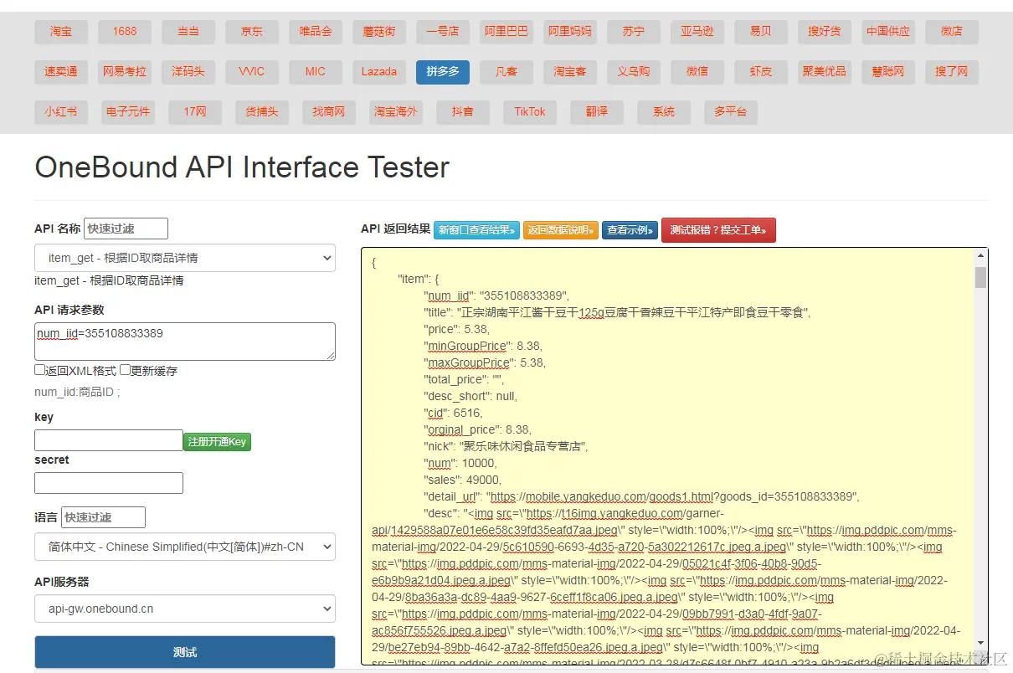Screen dimensions: 1013x673
Task: Select the 中国供应 tab
Action: pos(888,32)
